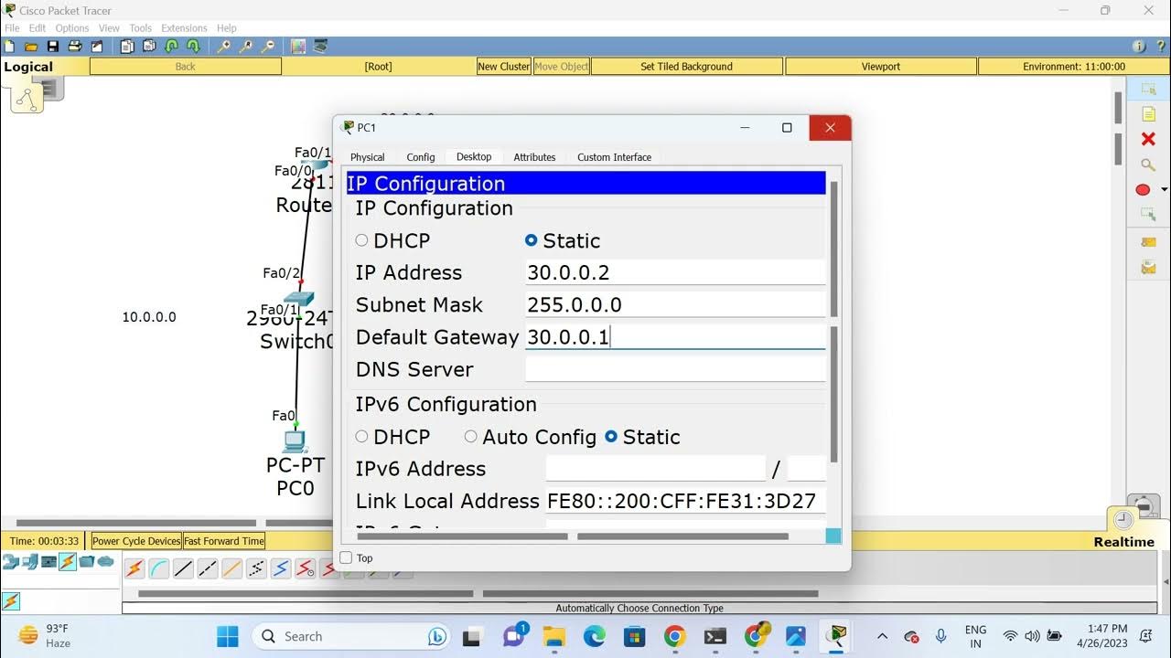Tick the Top checkbox in PC1 window
This screenshot has height=658, width=1171.
pyautogui.click(x=346, y=557)
